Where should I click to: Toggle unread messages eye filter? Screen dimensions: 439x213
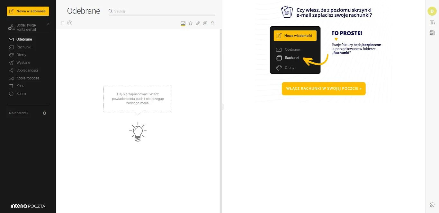tap(205, 23)
